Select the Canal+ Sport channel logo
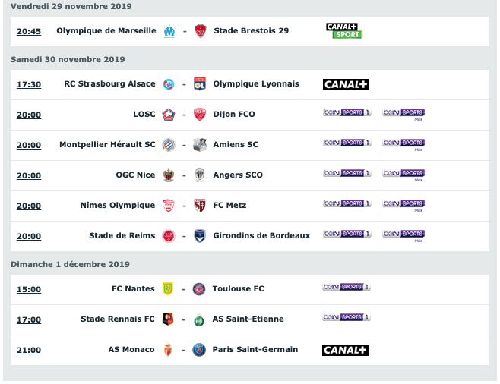Viewport: 500px width, 384px height. point(344,31)
